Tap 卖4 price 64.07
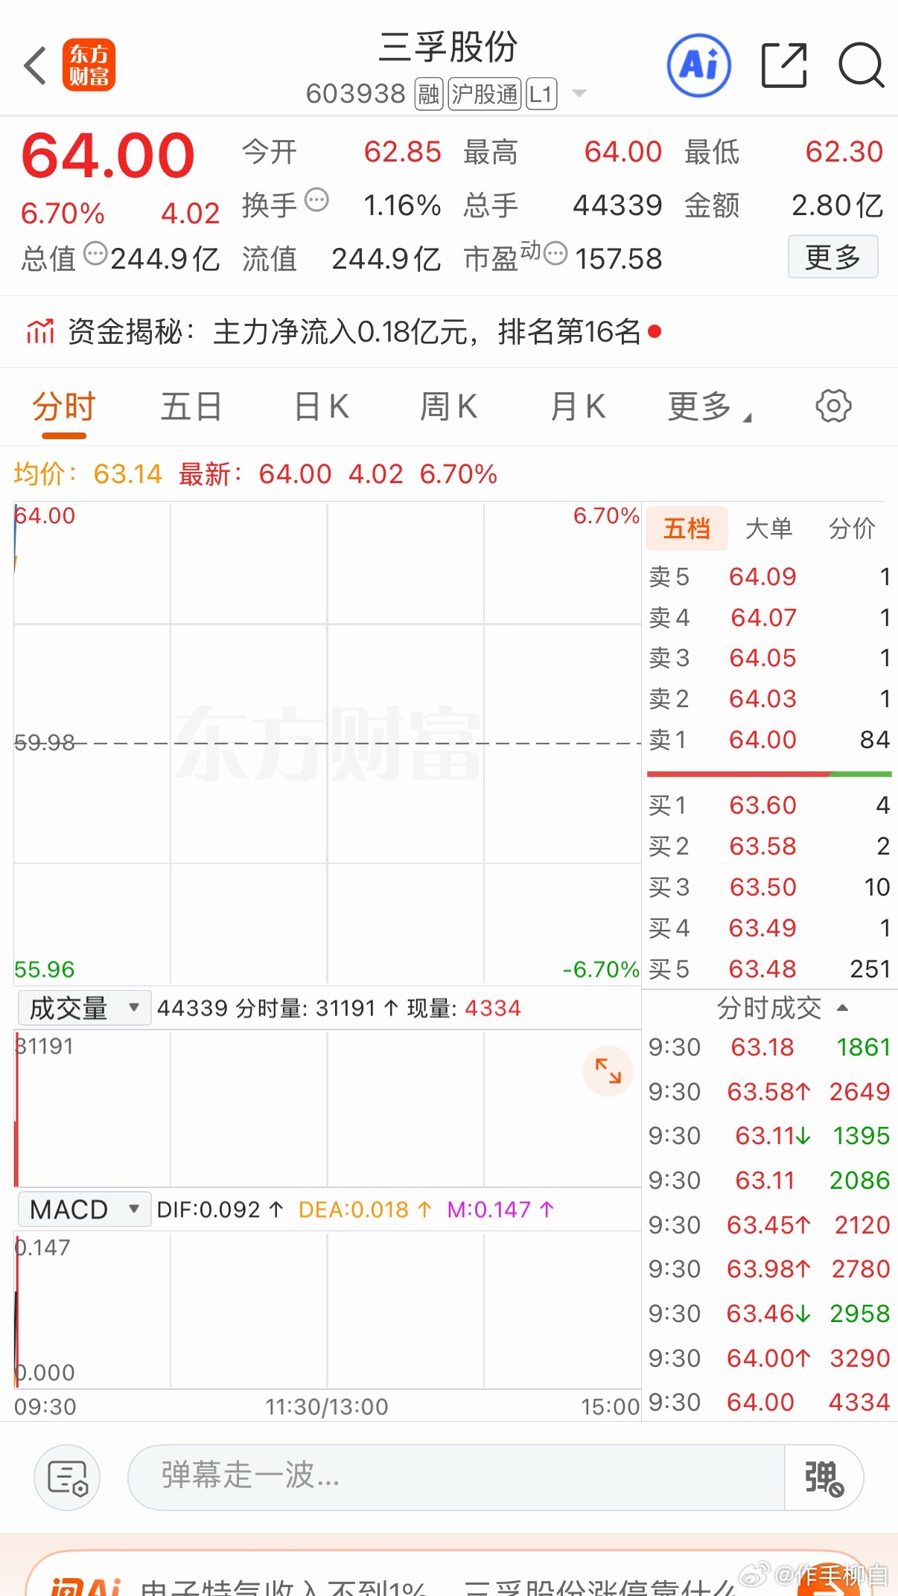This screenshot has width=898, height=1596. pos(763,617)
